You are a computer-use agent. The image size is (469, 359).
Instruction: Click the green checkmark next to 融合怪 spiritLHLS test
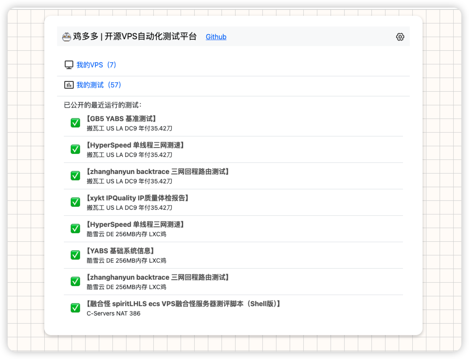click(x=75, y=307)
